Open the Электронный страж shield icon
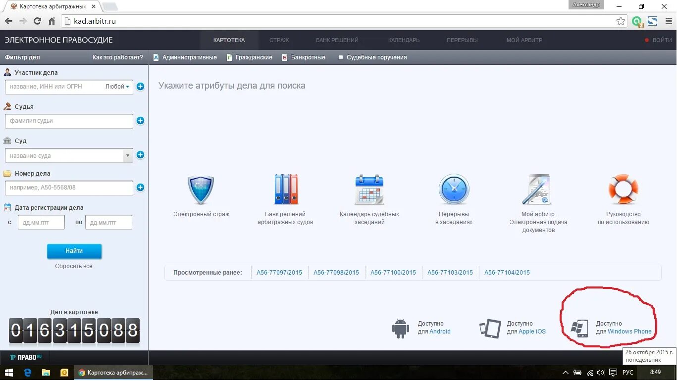Image resolution: width=677 pixels, height=381 pixels. pos(201,190)
